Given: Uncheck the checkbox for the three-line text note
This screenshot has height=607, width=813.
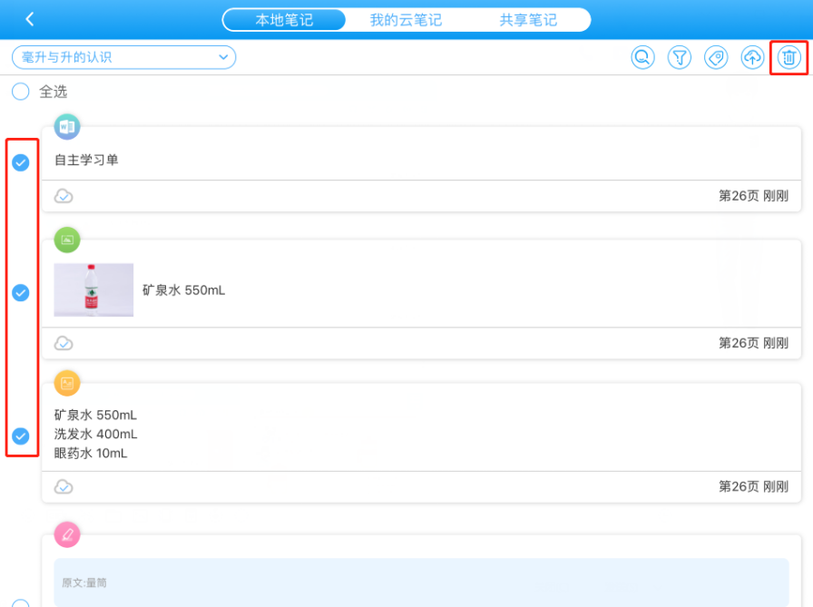Looking at the screenshot, I should click(21, 436).
